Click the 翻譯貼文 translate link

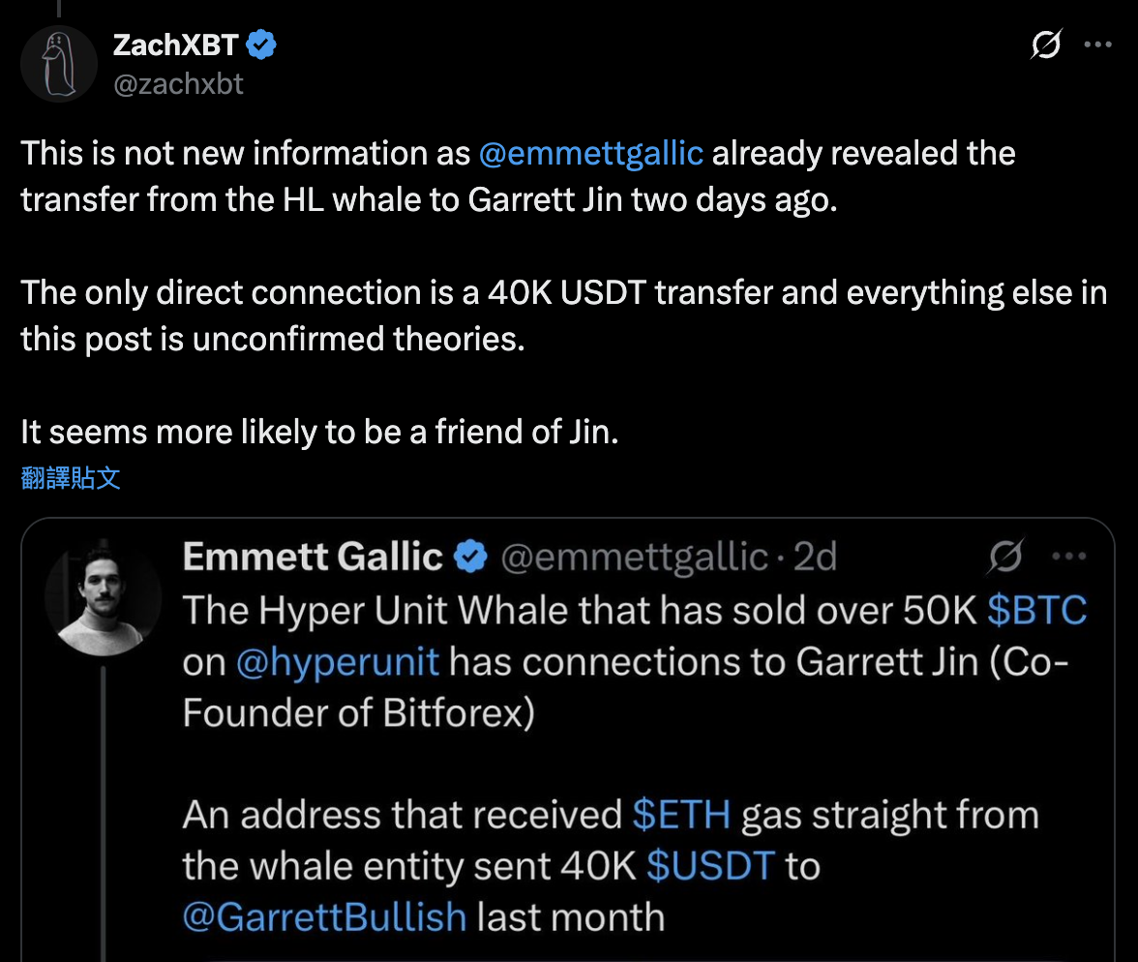coord(71,477)
